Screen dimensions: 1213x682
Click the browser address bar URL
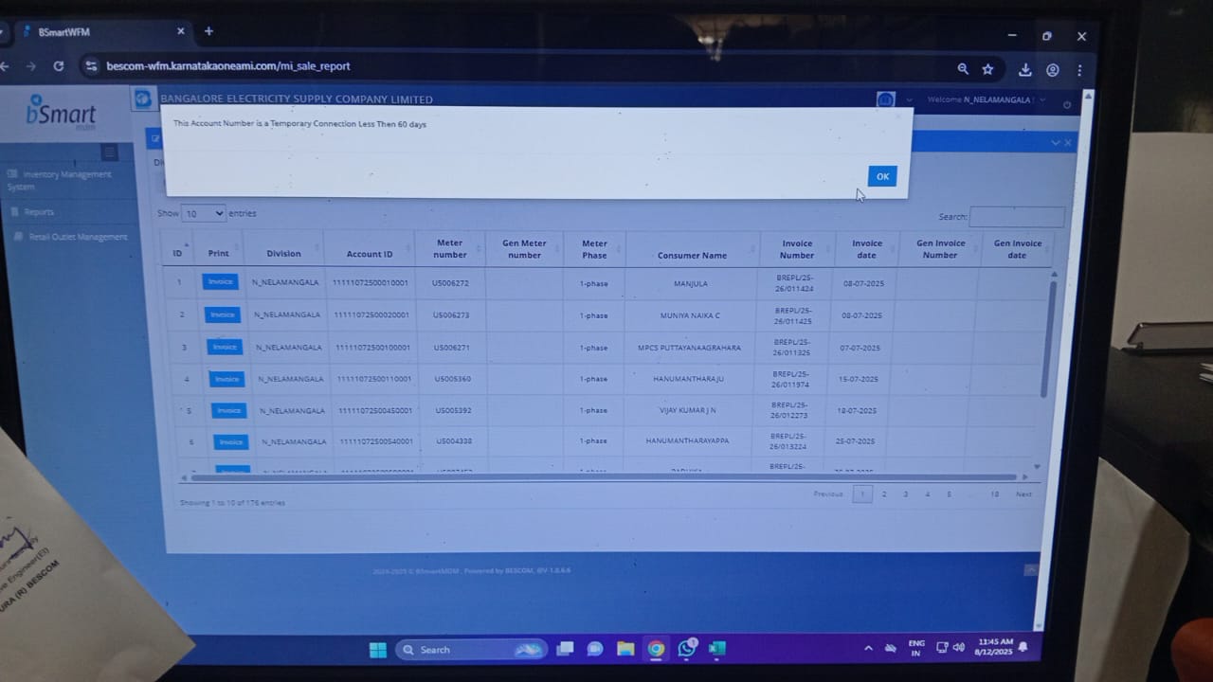pos(228,66)
